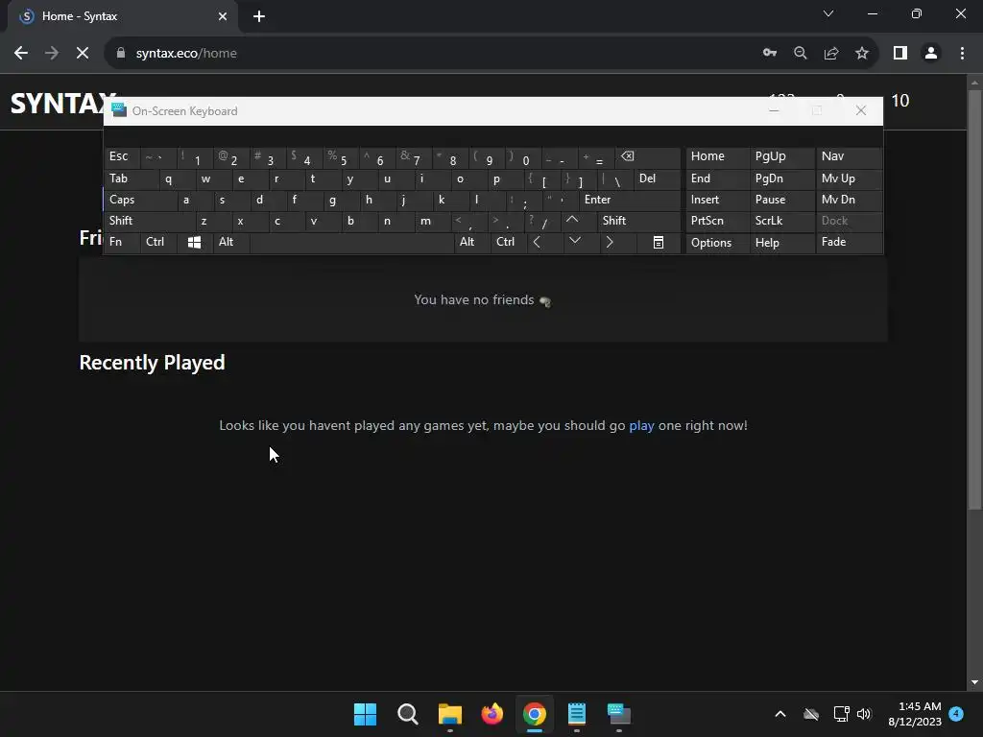Click the SYNTAX logo in the site header
The width and height of the screenshot is (983, 737).
[59, 104]
